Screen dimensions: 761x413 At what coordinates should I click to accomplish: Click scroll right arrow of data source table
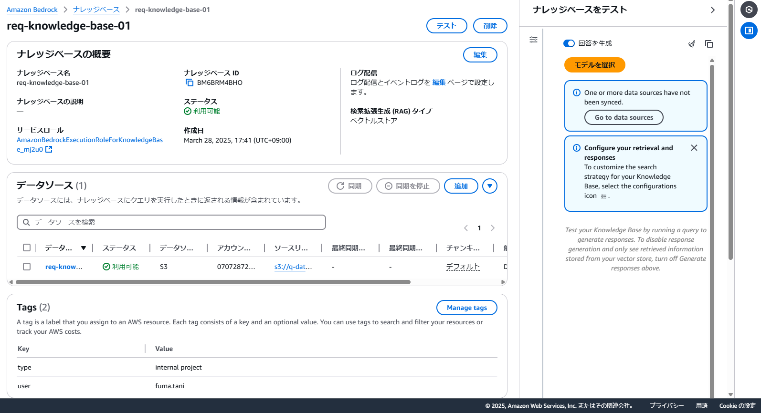coord(503,282)
